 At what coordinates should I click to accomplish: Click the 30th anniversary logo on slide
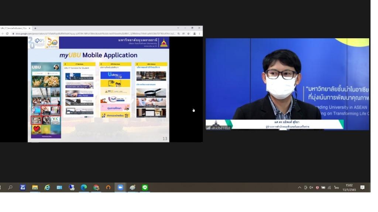(x=52, y=43)
